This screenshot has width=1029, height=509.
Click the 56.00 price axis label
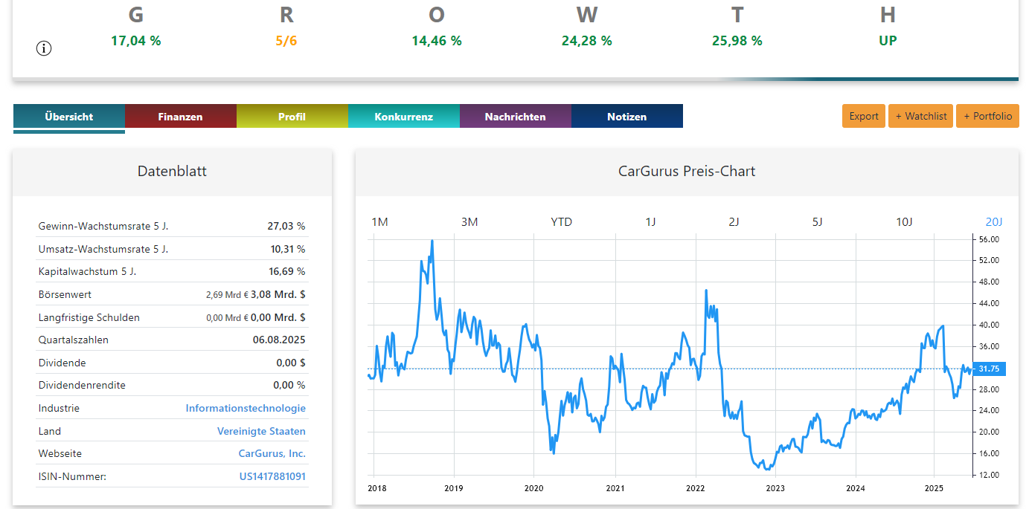(990, 239)
